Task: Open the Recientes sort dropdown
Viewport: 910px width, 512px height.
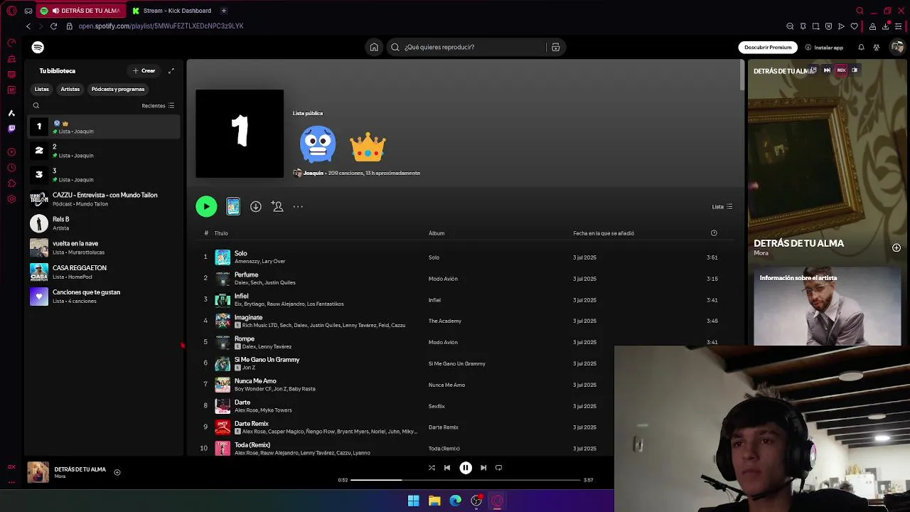Action: click(158, 105)
